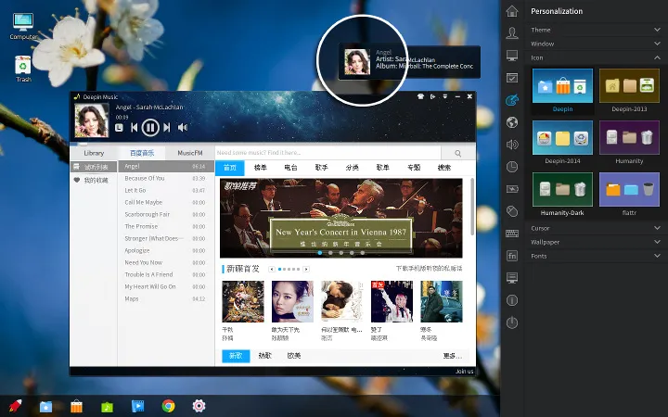Play Scarborough Fair from the playlist

click(x=166, y=214)
